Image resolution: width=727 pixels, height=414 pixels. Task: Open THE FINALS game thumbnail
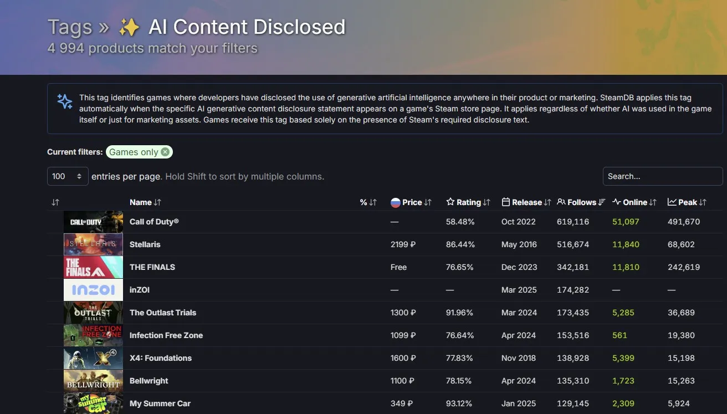click(93, 267)
